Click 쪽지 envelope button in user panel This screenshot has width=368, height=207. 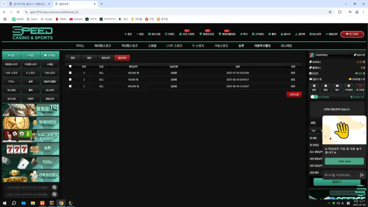[x=337, y=88]
